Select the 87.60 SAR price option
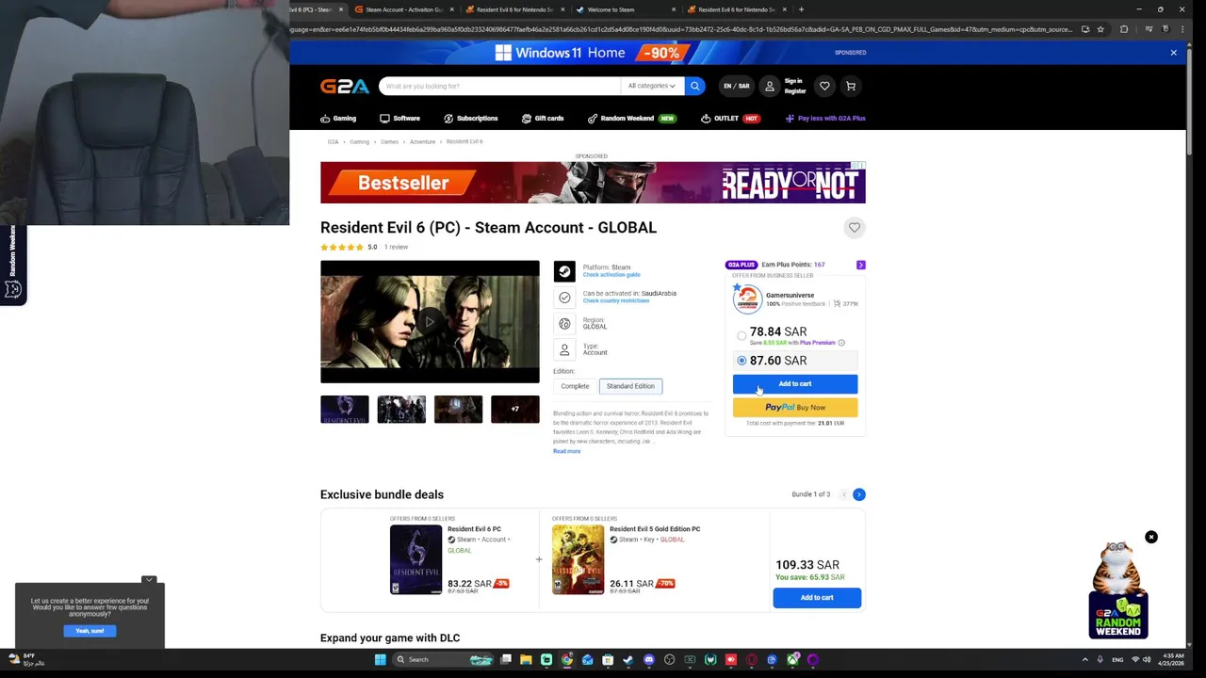 tap(742, 361)
